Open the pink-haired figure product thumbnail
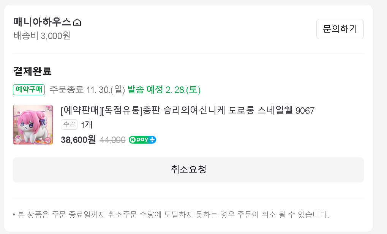 tap(33, 124)
